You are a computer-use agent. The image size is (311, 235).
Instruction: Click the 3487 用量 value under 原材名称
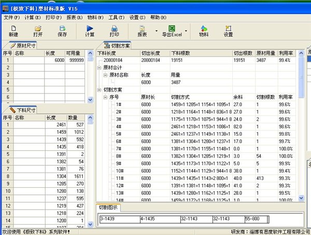click(176, 82)
